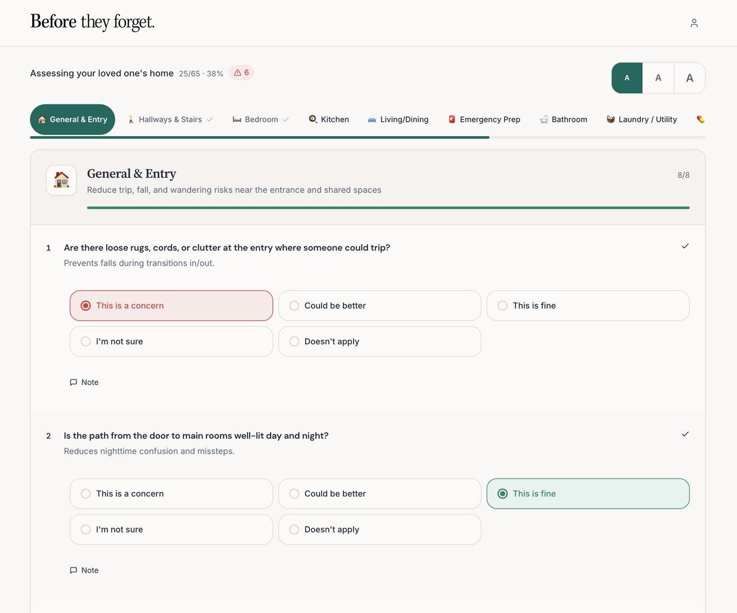Go to the Hallways & Stairs tab
737x613 pixels.
click(x=170, y=119)
